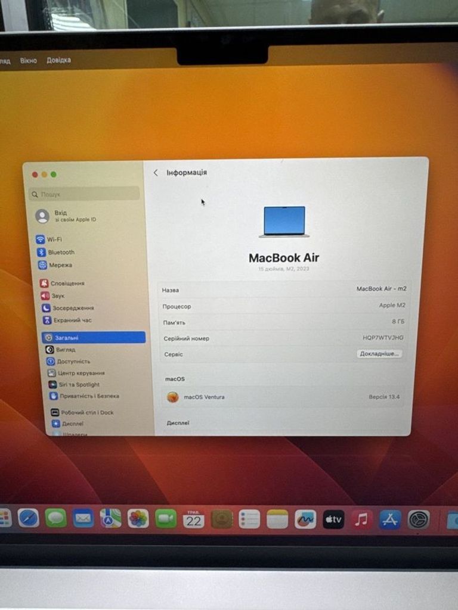This screenshot has width=458, height=610.
Task: Click the Пошук search field
Action: pyautogui.click(x=84, y=194)
